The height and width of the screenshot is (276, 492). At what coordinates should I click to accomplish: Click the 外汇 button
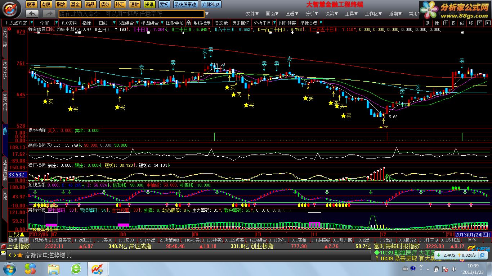(x=120, y=4)
